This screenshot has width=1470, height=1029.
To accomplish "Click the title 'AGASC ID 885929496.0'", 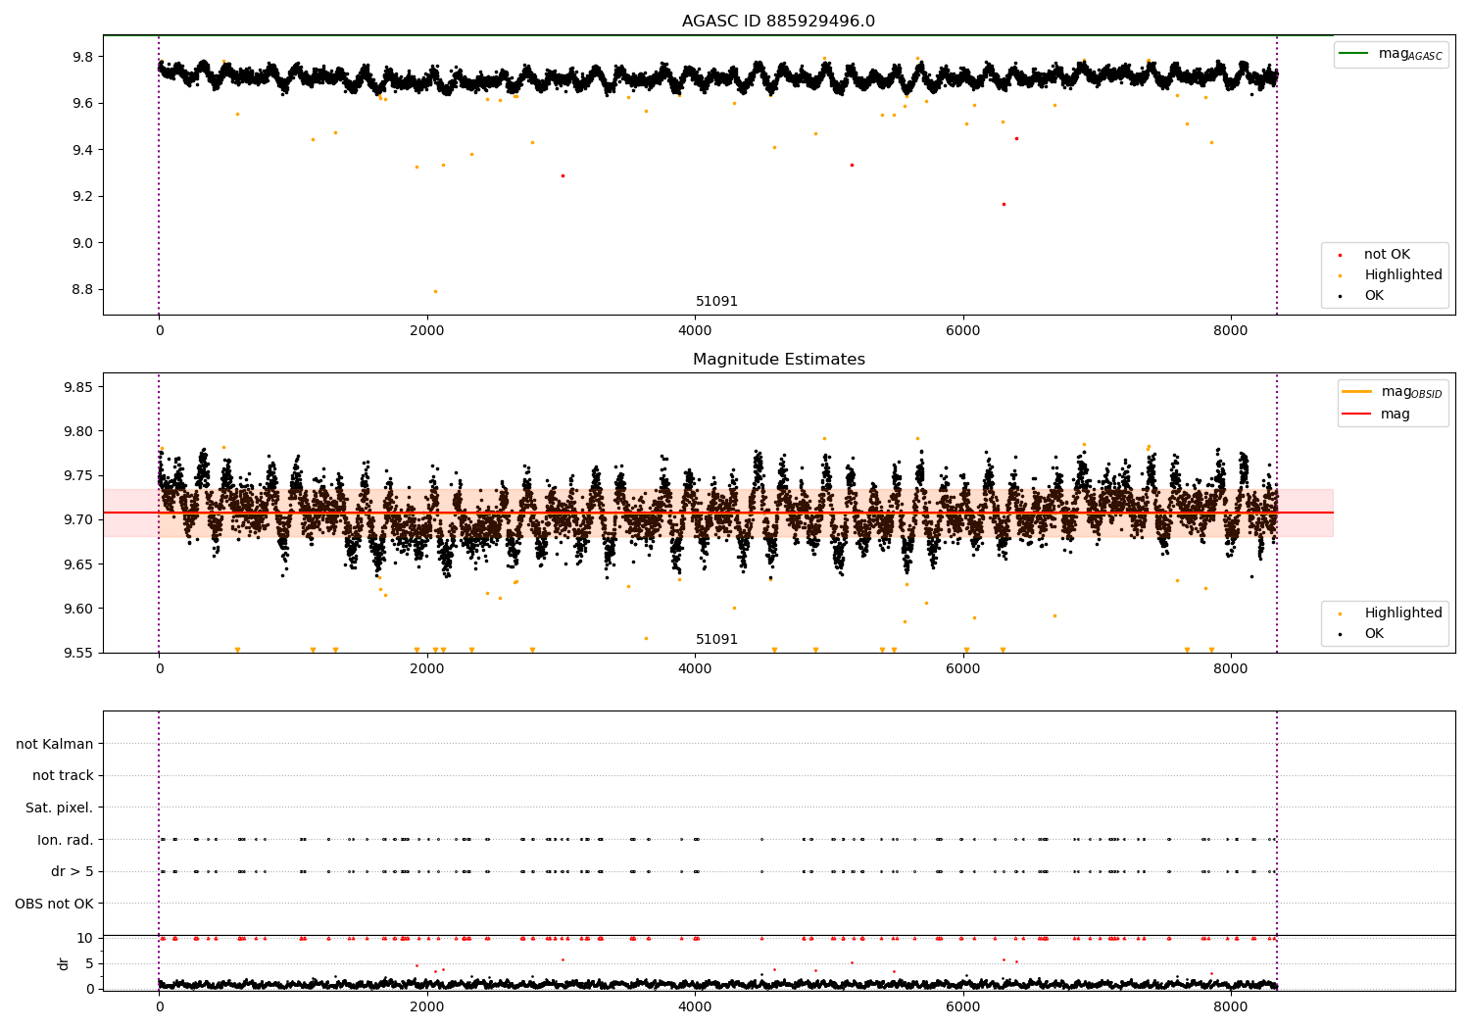I will tap(778, 22).
